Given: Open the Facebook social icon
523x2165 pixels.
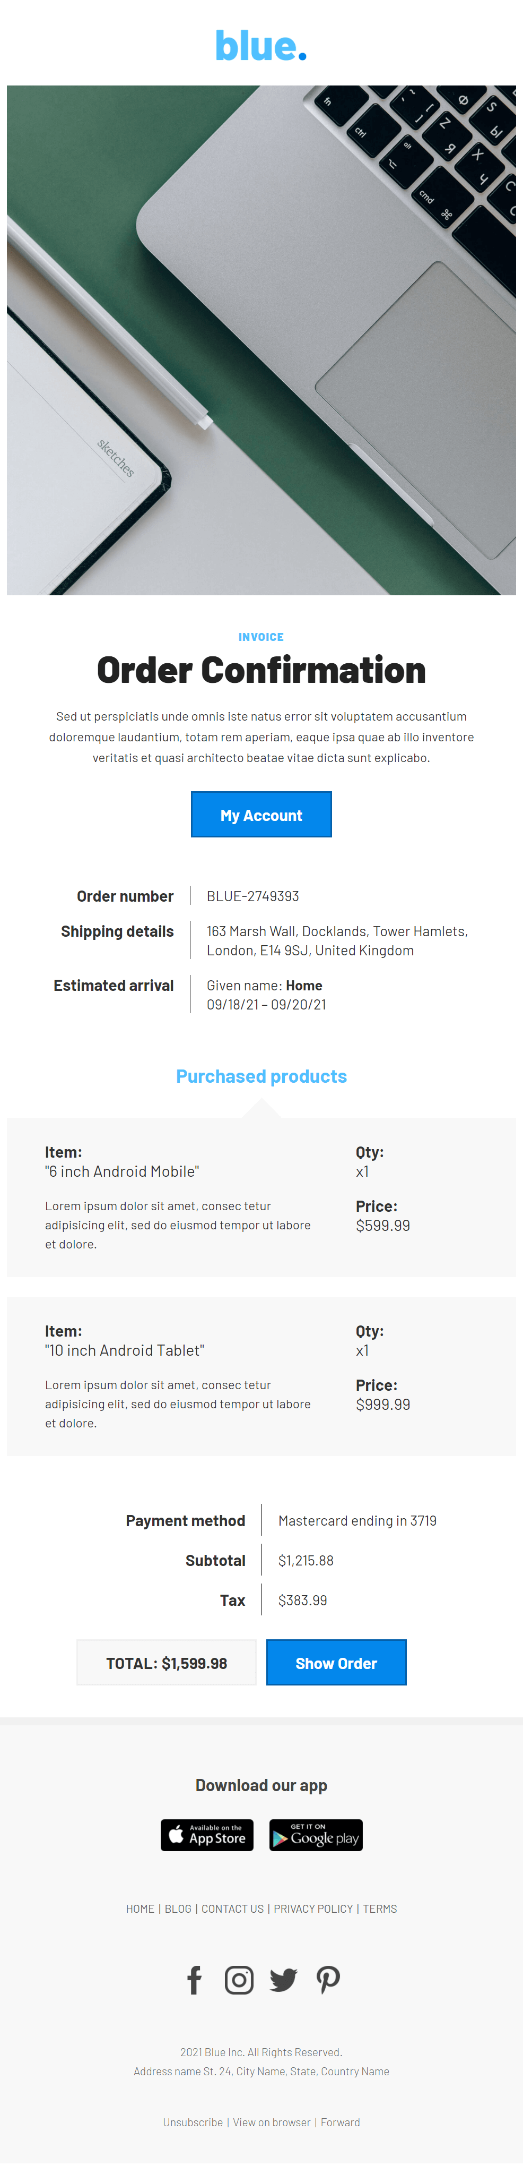Looking at the screenshot, I should 194,1980.
